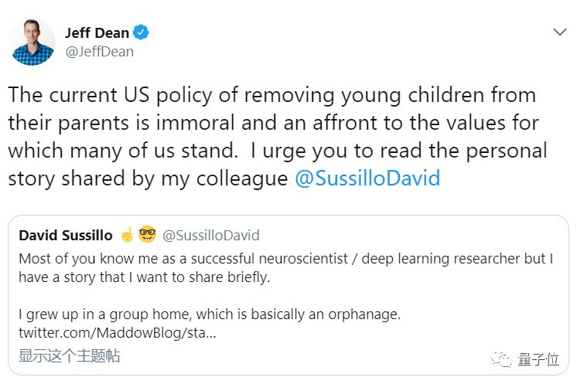Select 'have a story that I want to share briefly' line

pos(144,277)
